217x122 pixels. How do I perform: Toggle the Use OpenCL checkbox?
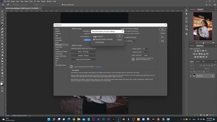tap(94, 37)
